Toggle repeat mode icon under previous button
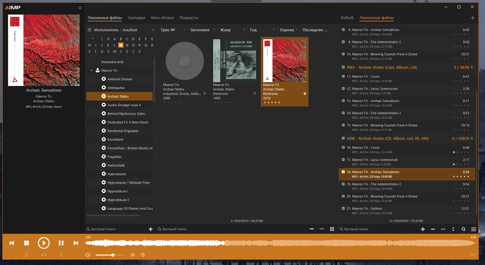This screenshot has height=265, width=485. click(x=27, y=255)
